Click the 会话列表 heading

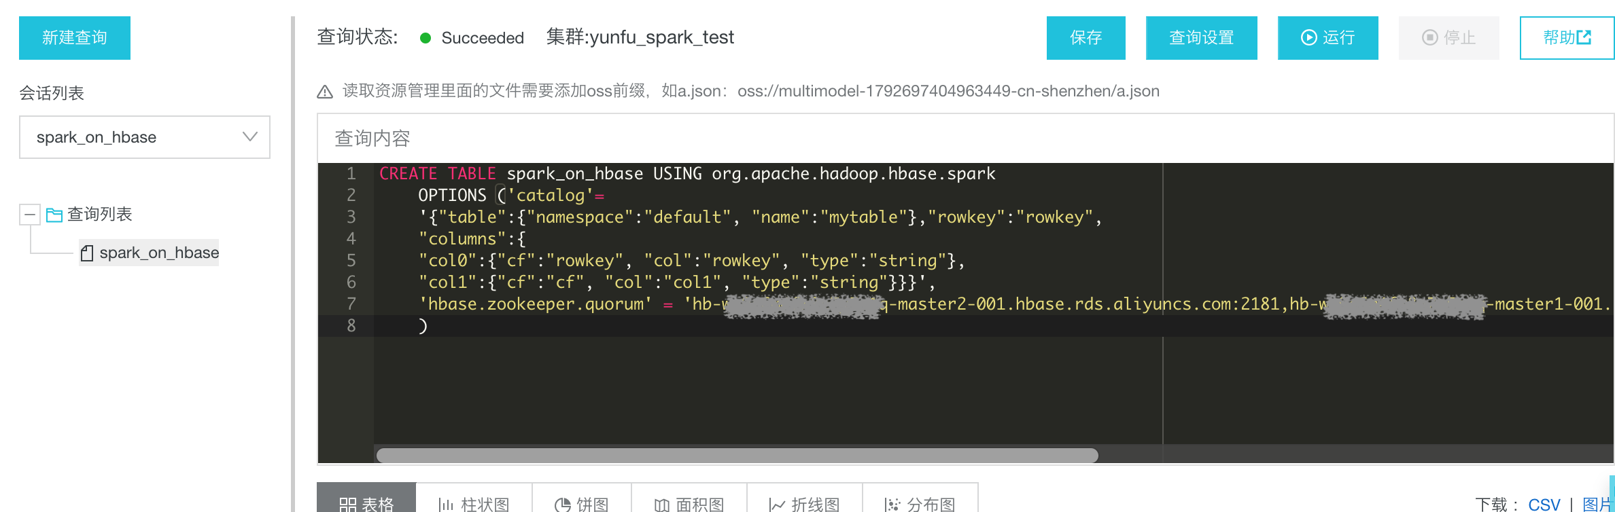coord(52,93)
